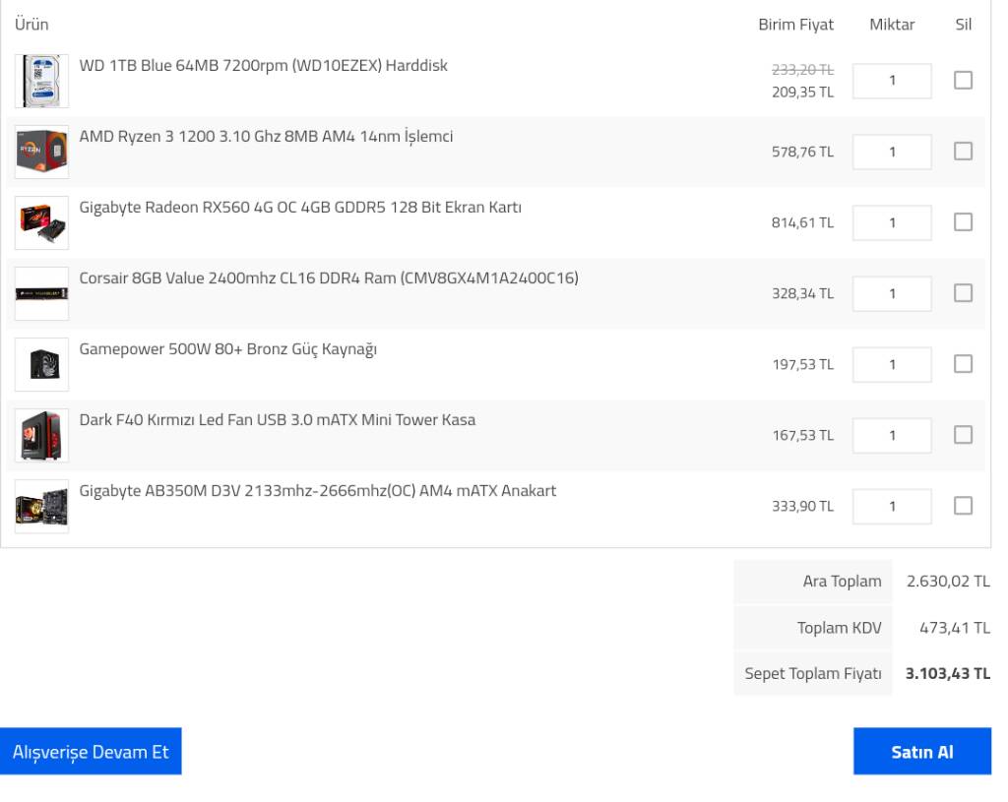Viewport: 1008px width, 802px height.
Task: Click the Miktar field for Gigabyte AB350M
Action: pos(892,506)
